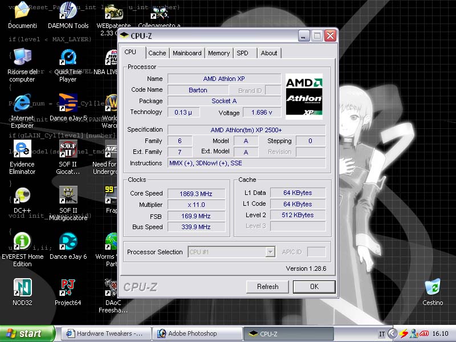This screenshot has width=456, height=342.
Task: Click the FSB 169.9 MHz value
Action: [x=196, y=216]
